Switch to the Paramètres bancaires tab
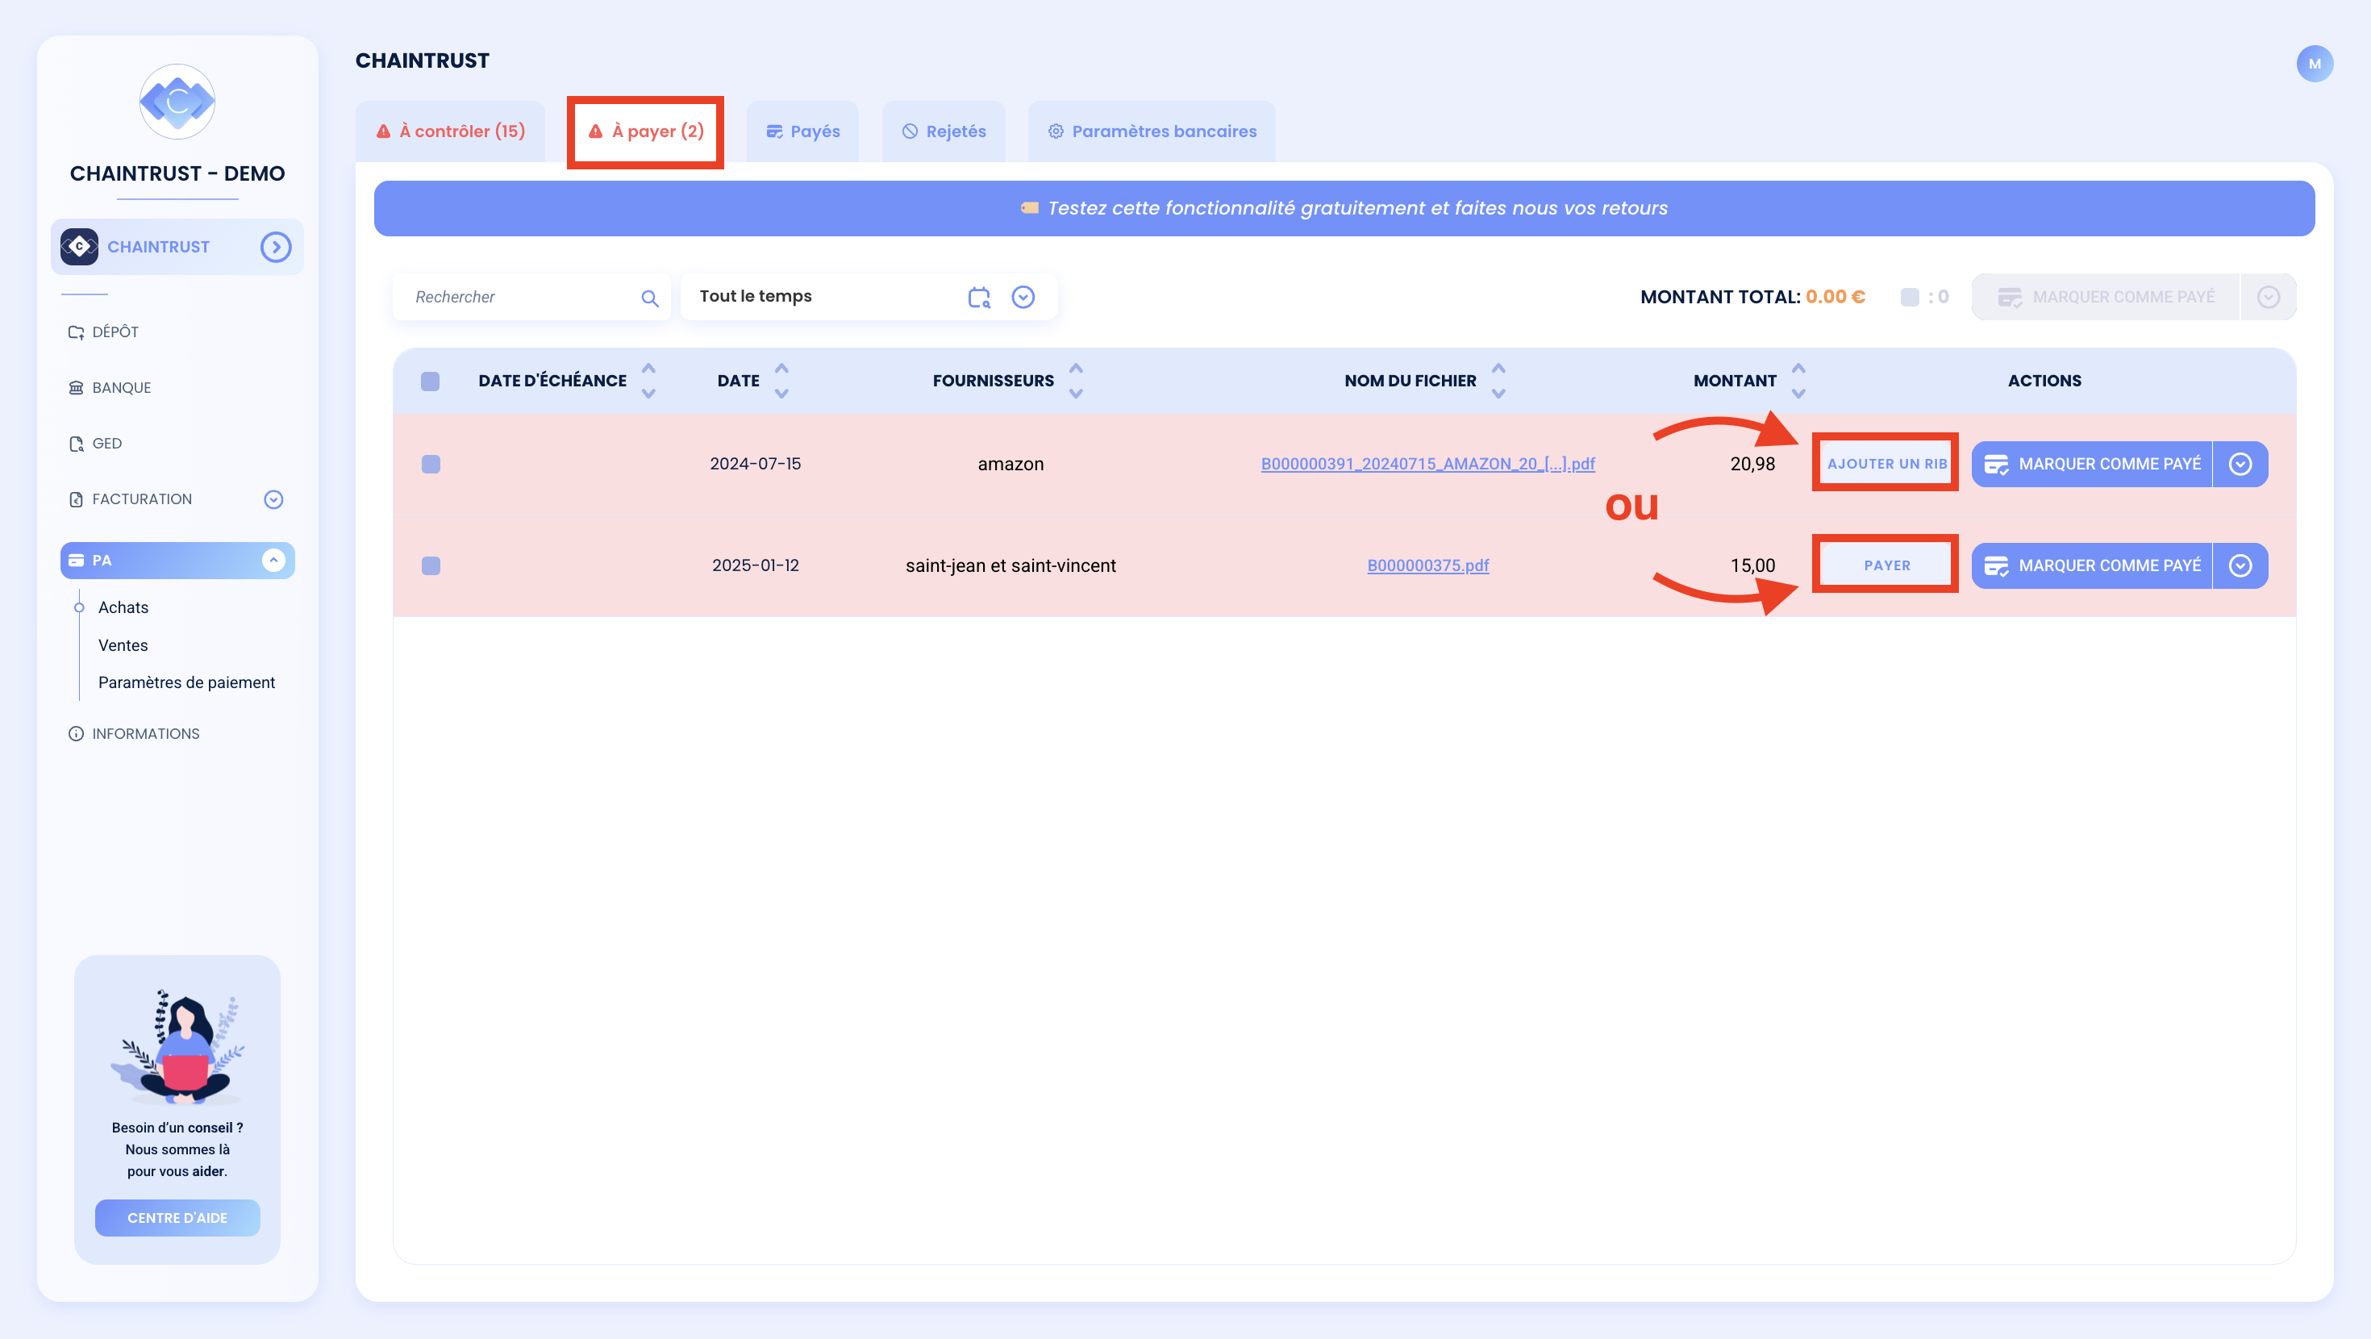The height and width of the screenshot is (1339, 2371). pyautogui.click(x=1152, y=131)
